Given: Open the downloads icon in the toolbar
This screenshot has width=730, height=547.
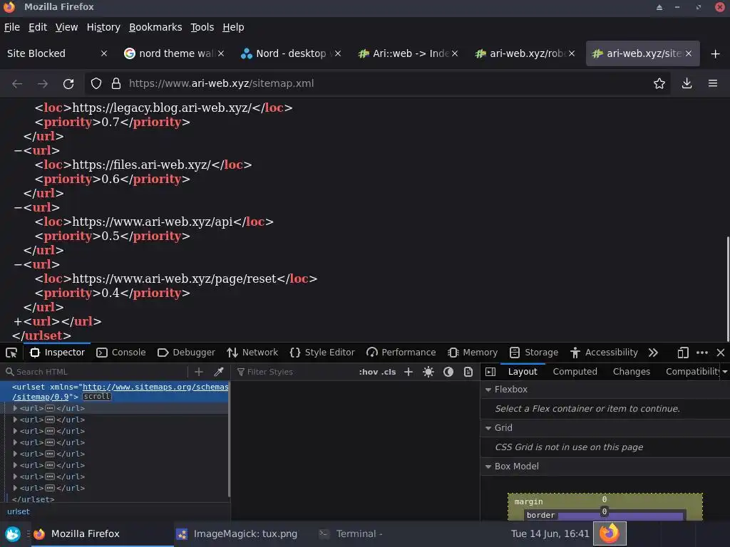Looking at the screenshot, I should (x=687, y=84).
